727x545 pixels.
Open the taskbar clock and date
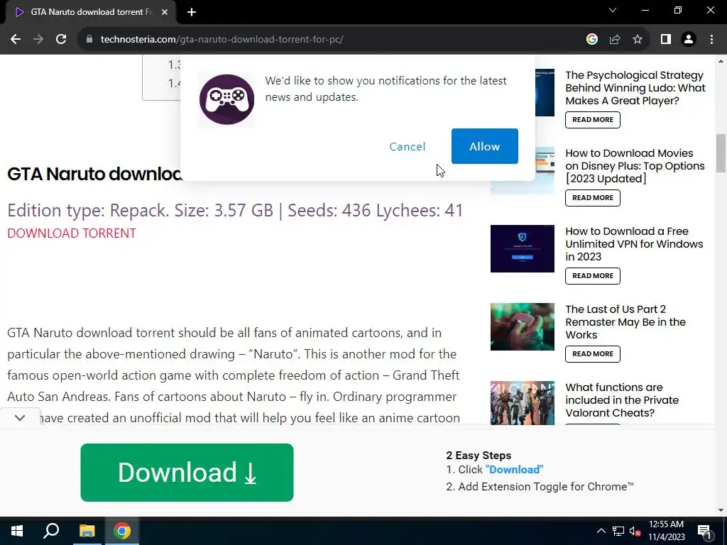[666, 531]
